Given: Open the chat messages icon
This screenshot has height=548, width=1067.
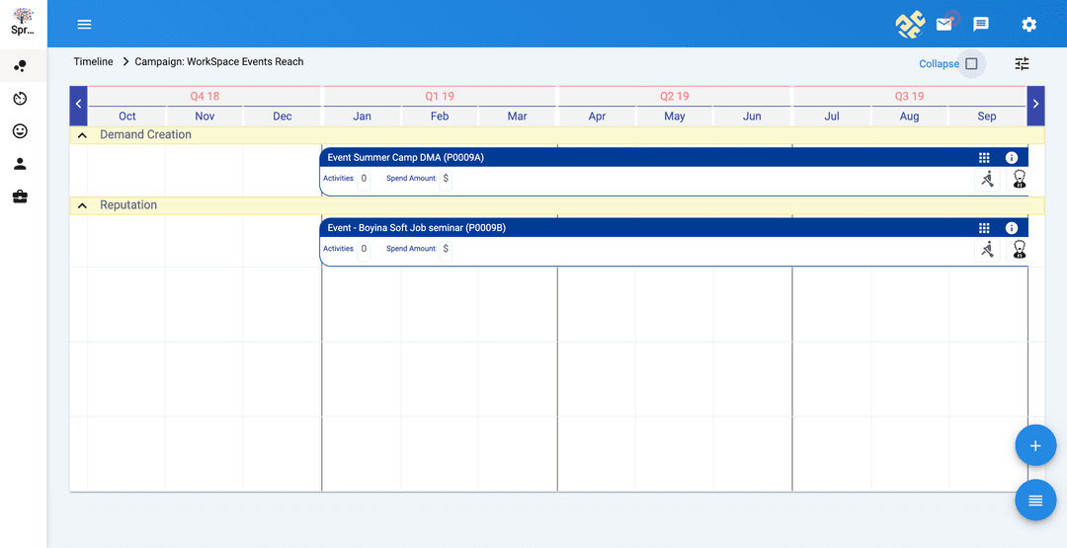Looking at the screenshot, I should point(981,25).
